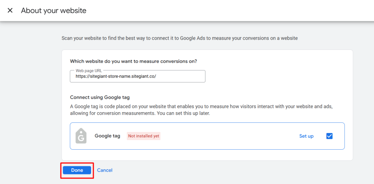374x184 pixels.
Task: Click the Google tag description paragraph
Action: (201, 110)
